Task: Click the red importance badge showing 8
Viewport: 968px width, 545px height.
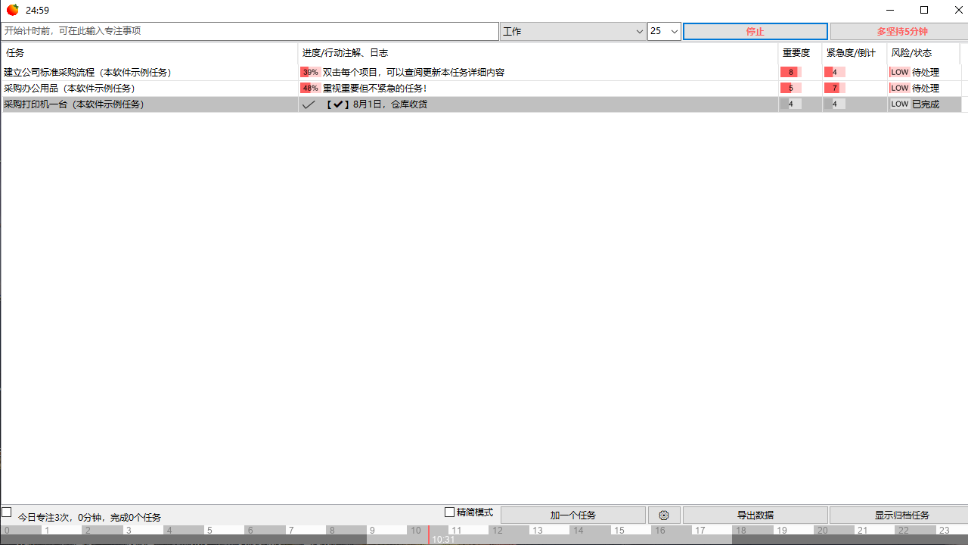Action: (790, 71)
